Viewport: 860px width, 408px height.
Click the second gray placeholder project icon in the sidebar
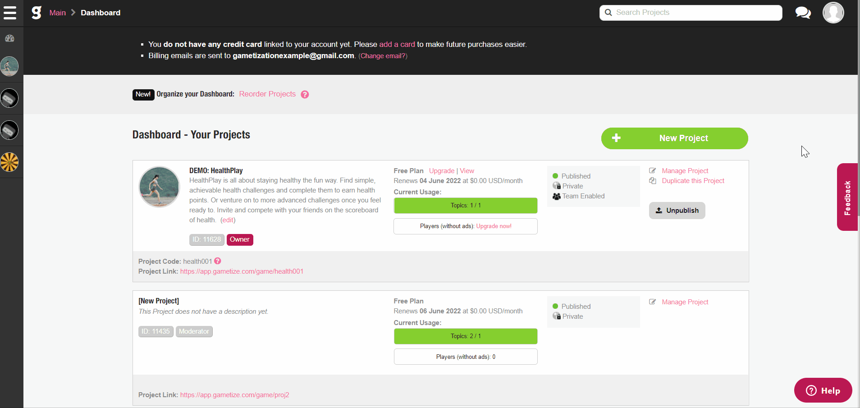9,130
